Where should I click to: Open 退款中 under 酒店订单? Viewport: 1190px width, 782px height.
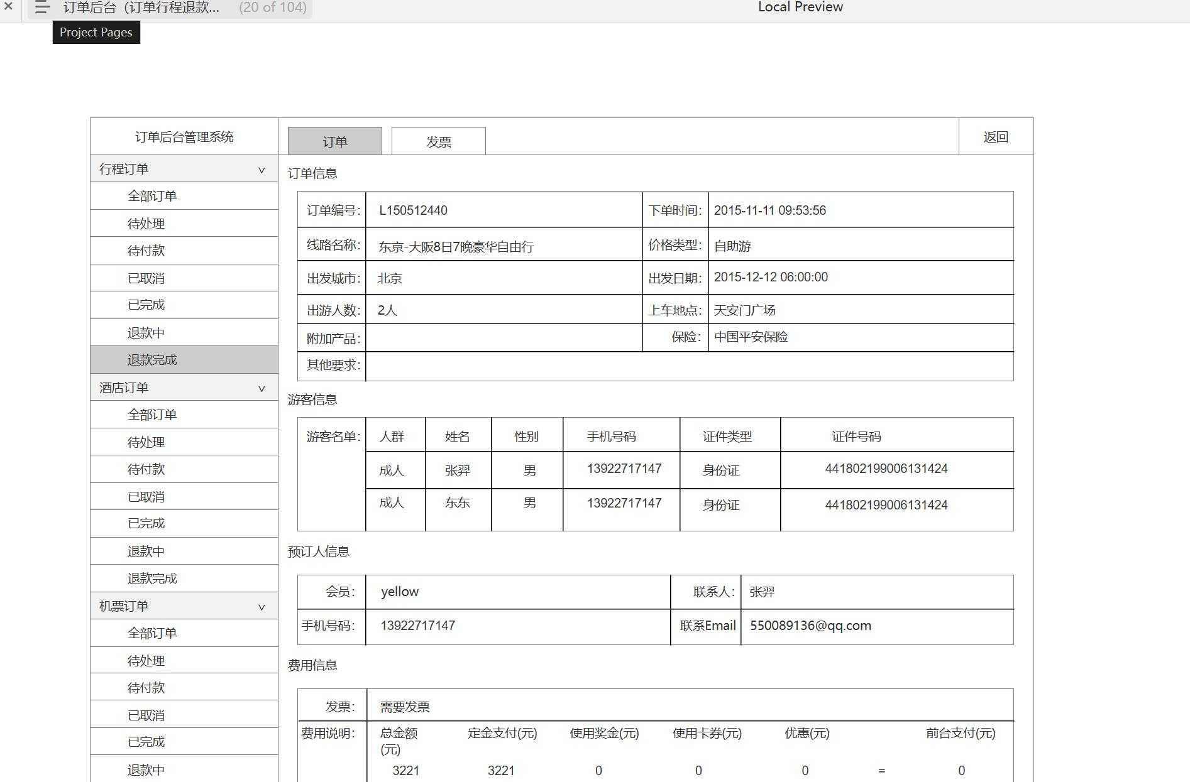[x=146, y=551]
